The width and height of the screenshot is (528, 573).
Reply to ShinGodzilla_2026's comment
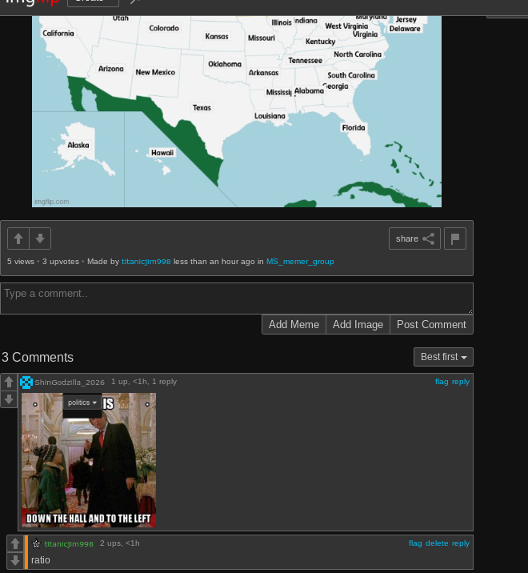pyautogui.click(x=461, y=382)
